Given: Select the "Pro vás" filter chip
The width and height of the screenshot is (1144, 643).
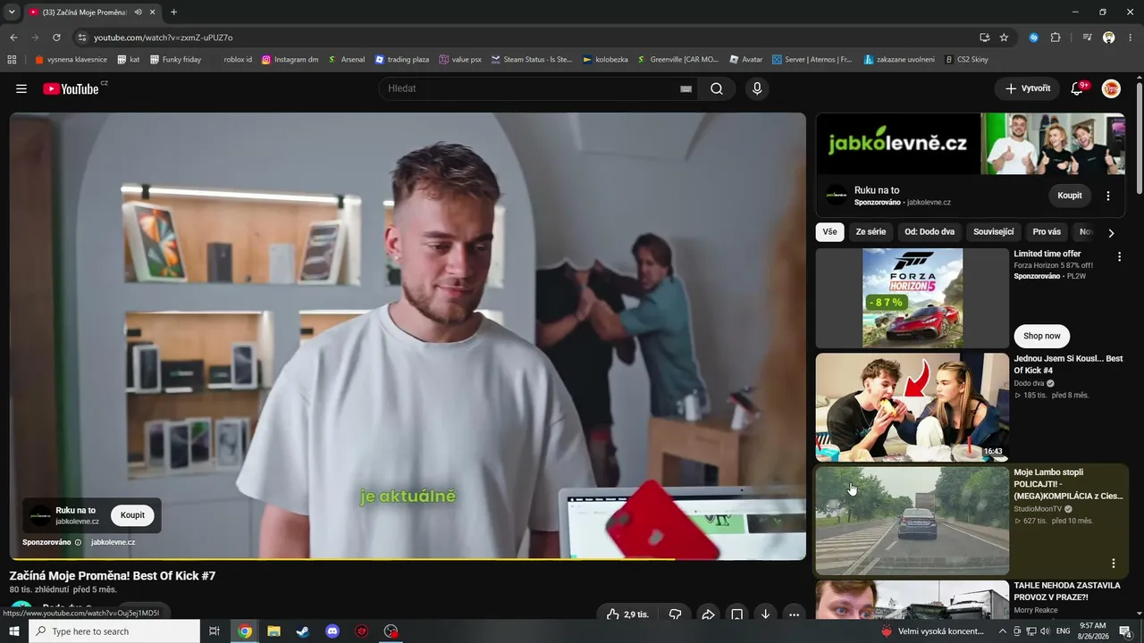Looking at the screenshot, I should (x=1047, y=232).
